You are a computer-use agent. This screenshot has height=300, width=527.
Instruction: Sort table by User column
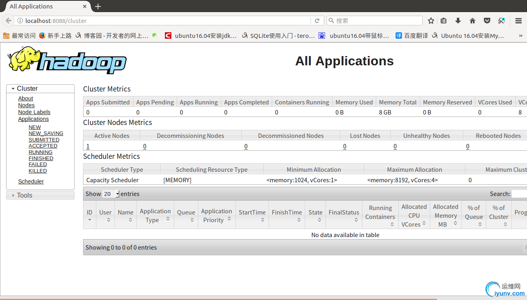coord(105,215)
